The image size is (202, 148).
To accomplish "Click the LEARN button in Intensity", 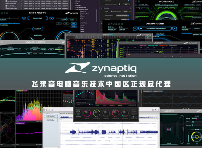I will tap(74, 27).
